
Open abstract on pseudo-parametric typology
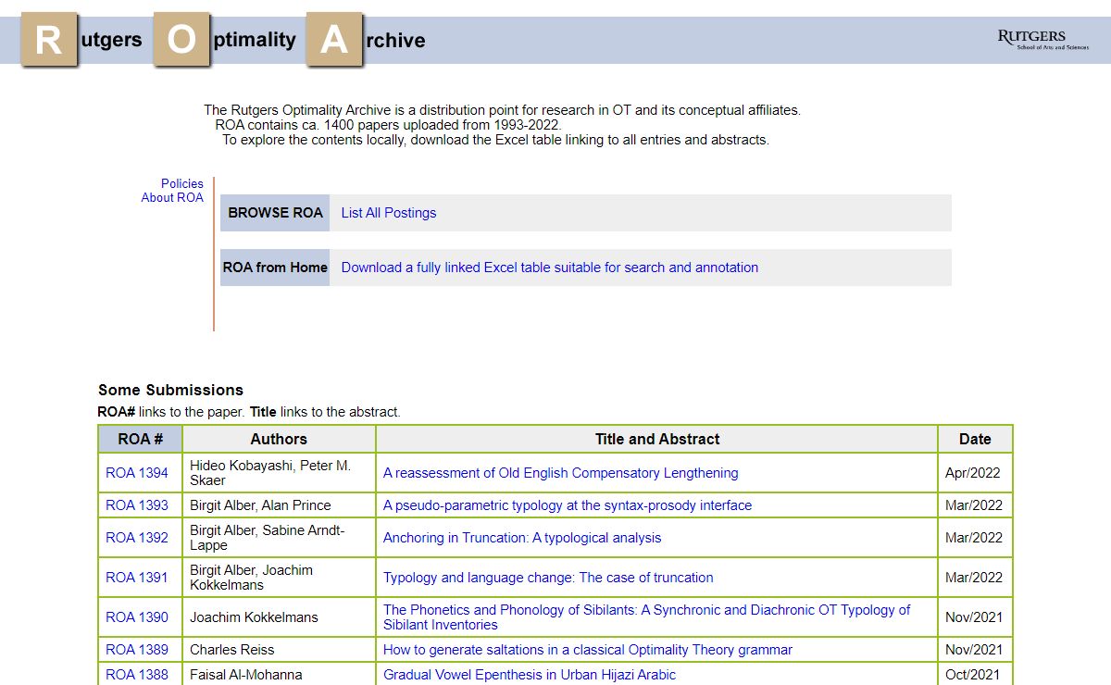tap(568, 505)
